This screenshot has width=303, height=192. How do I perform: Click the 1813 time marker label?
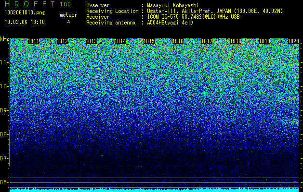pos(91,41)
